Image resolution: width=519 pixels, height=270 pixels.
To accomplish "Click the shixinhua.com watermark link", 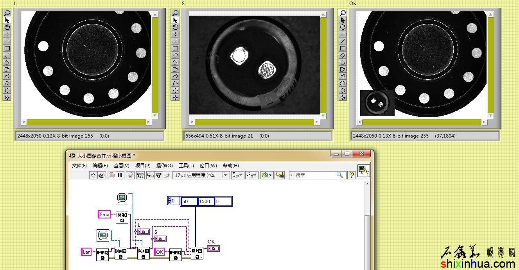I will 479,265.
